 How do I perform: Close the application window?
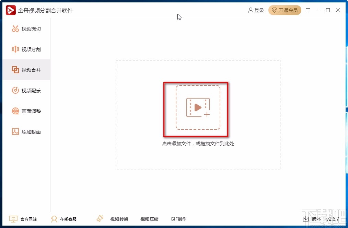(338, 10)
